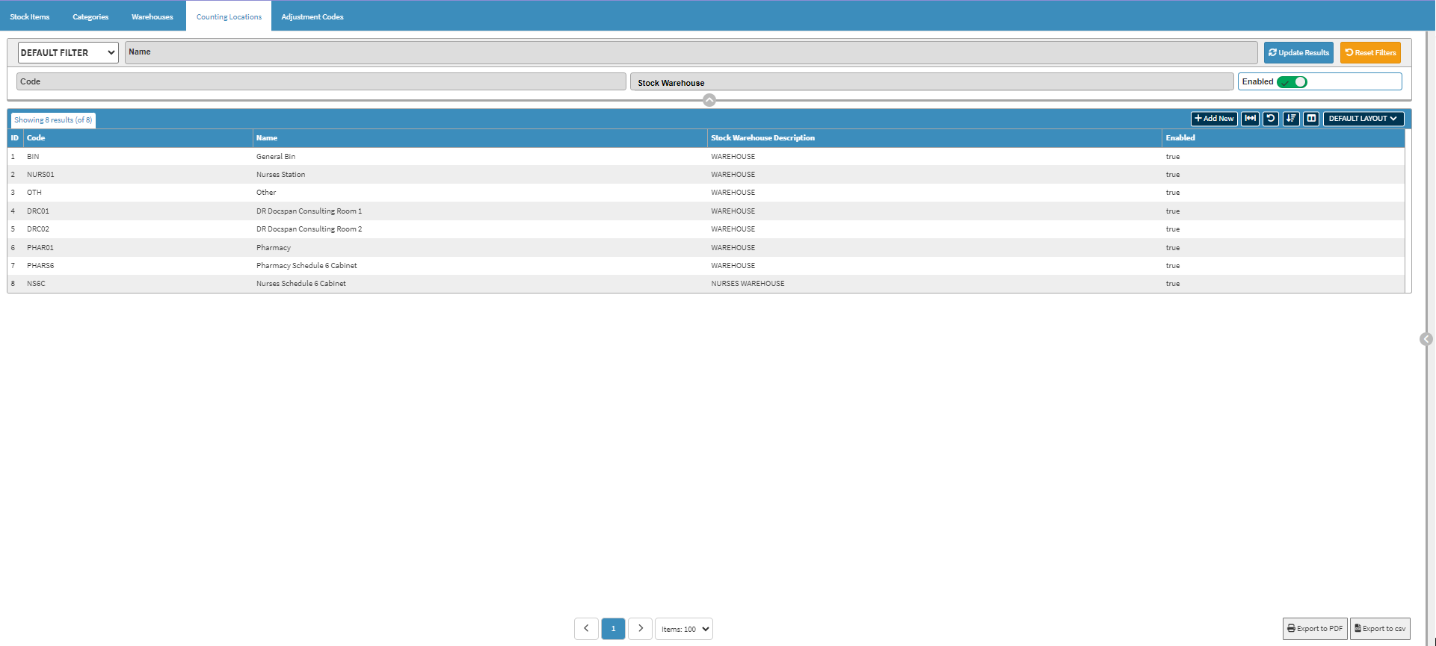Open the DEFAULT FILTER dropdown
This screenshot has width=1436, height=646.
tap(68, 53)
